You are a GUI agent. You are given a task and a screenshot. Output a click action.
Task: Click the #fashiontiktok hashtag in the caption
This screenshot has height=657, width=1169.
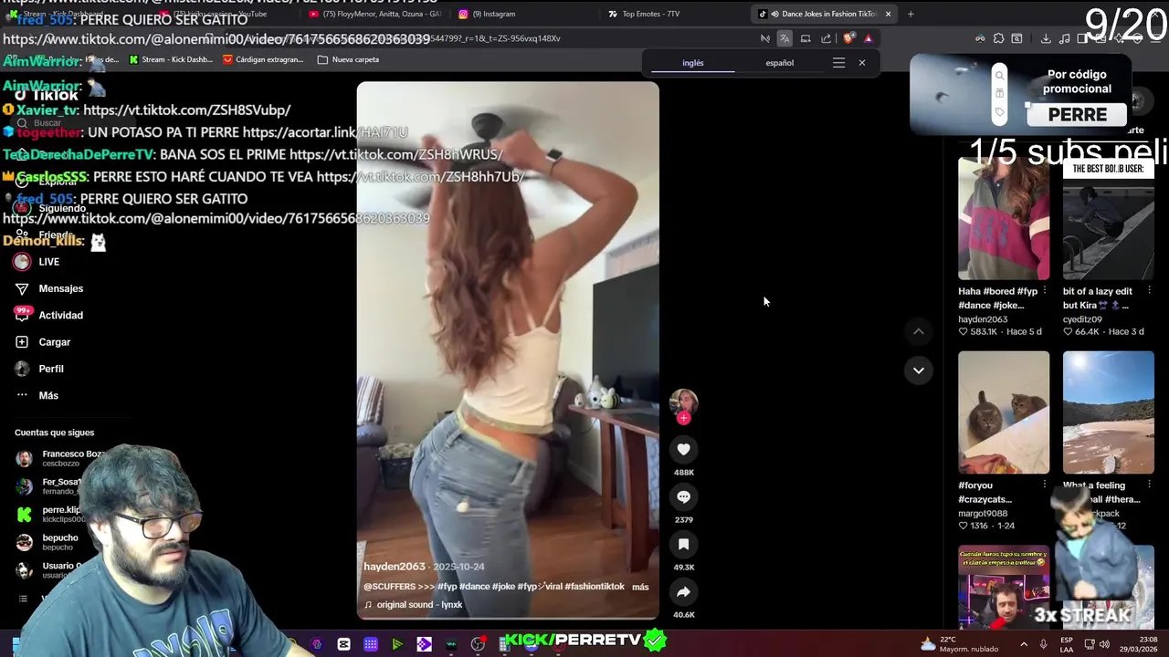coord(595,587)
